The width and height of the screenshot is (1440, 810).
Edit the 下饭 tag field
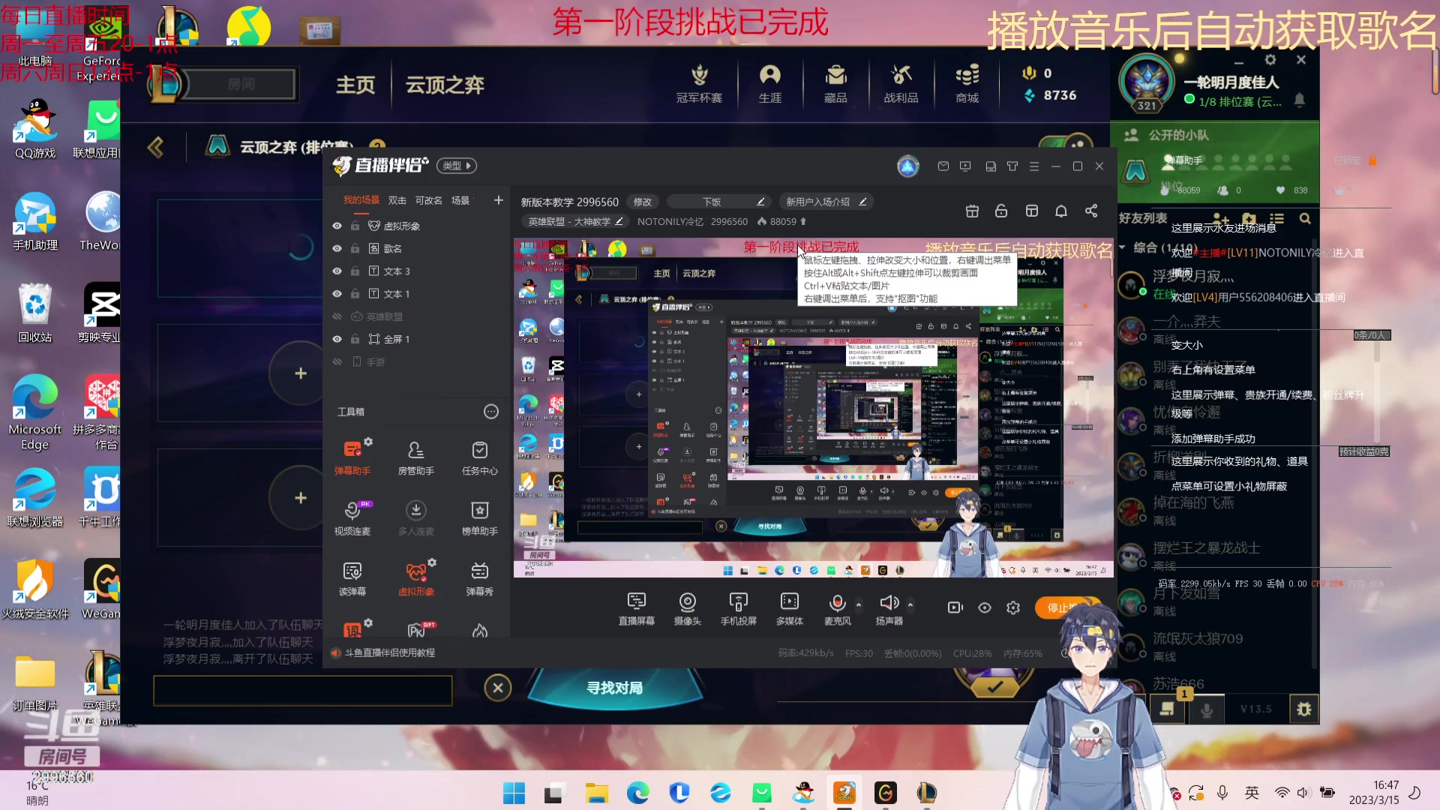[x=718, y=202]
